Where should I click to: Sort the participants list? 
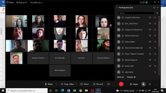coord(157,13)
